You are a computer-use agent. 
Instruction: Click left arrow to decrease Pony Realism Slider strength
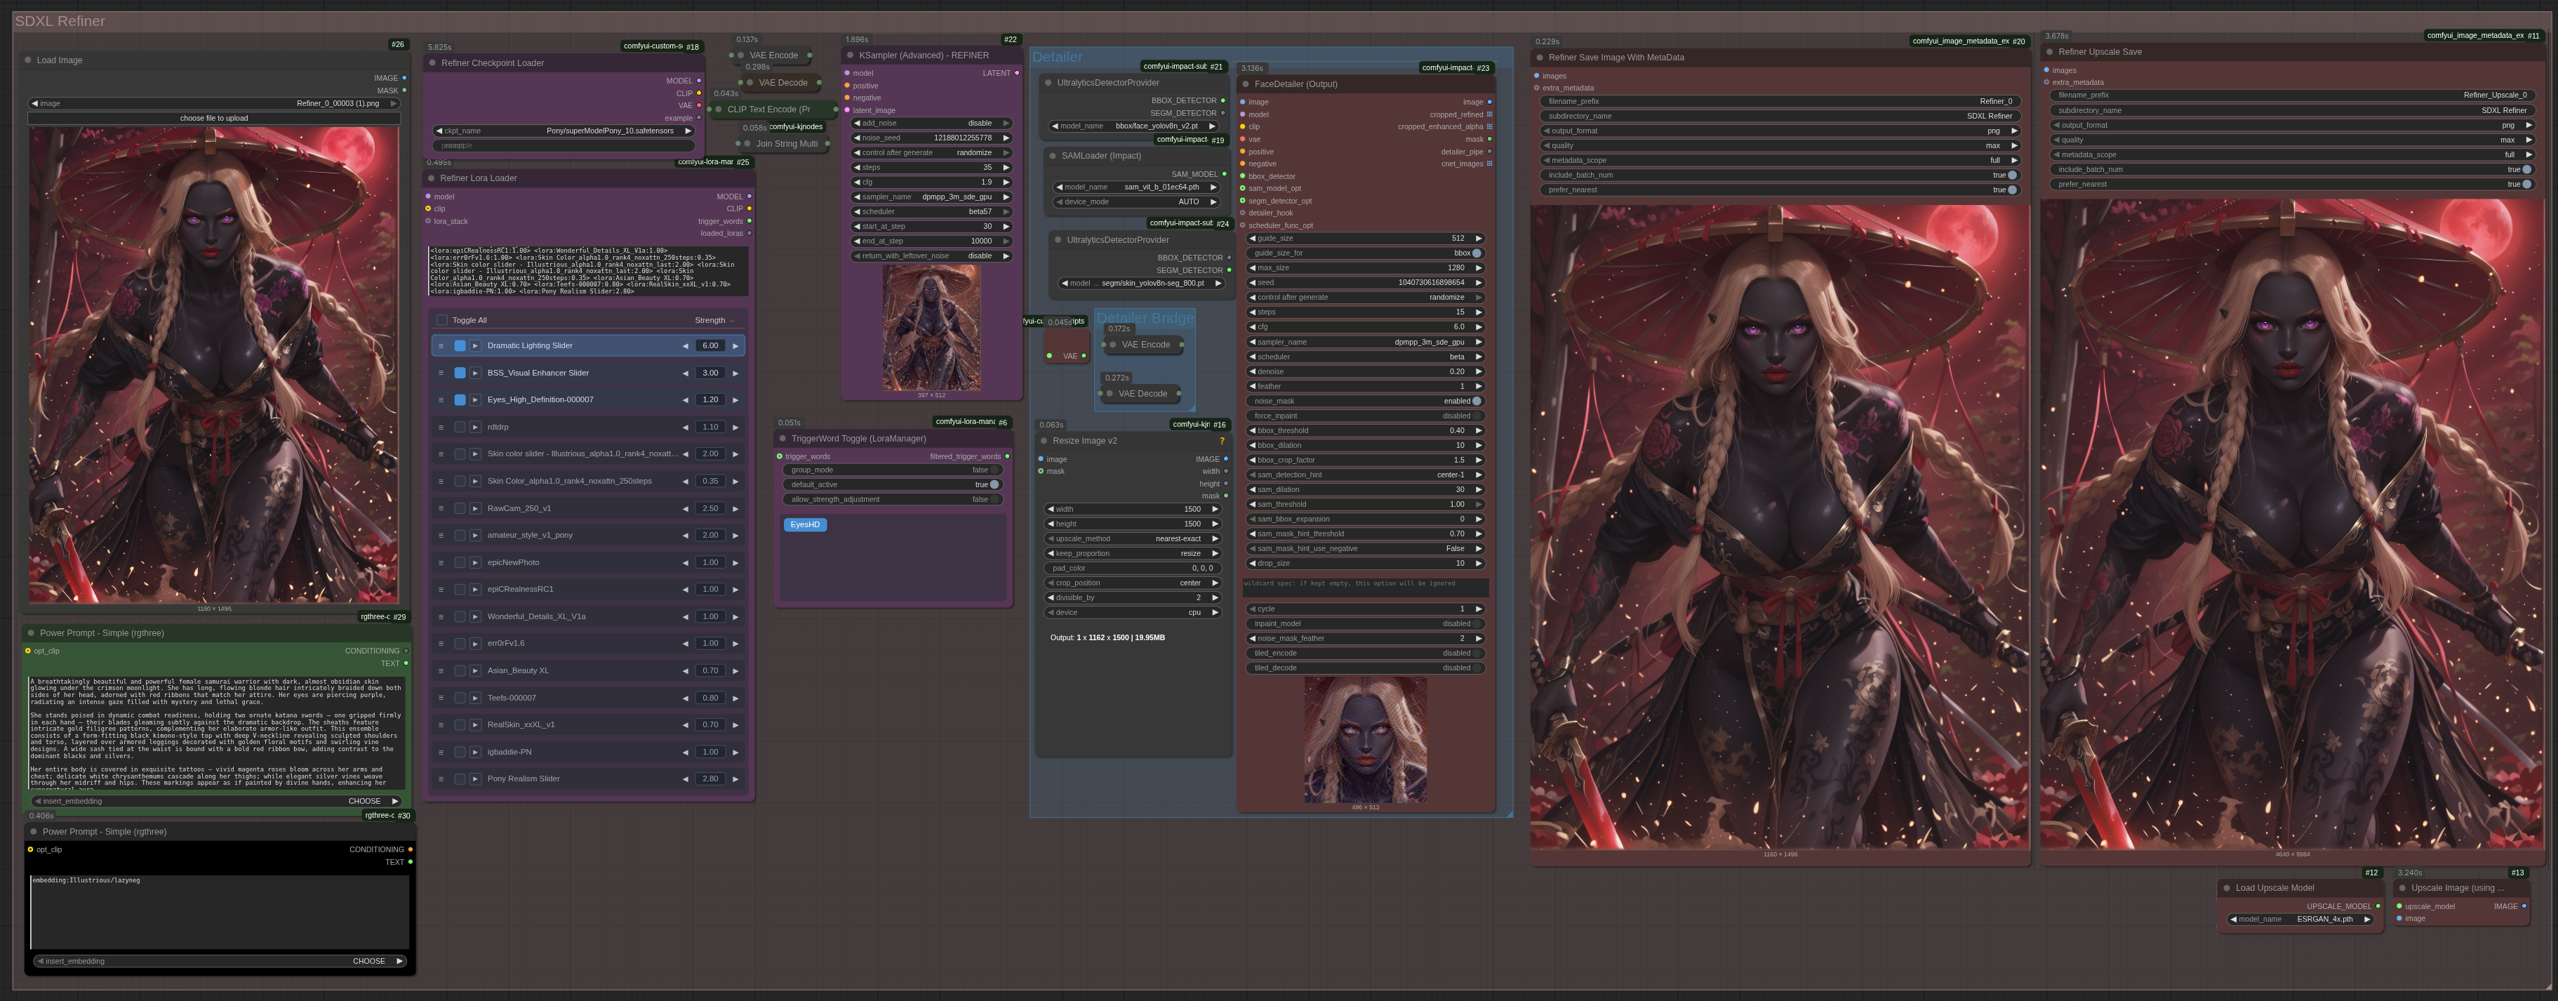point(685,780)
